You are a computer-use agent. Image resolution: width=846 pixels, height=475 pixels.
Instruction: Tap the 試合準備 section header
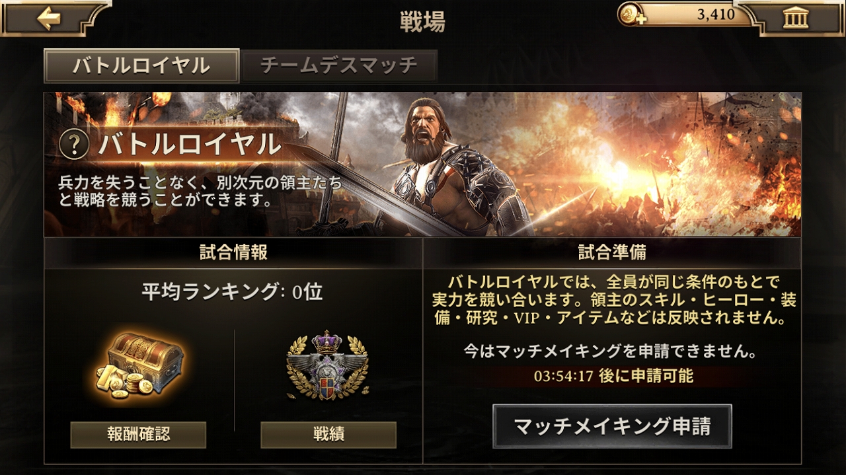(612, 252)
